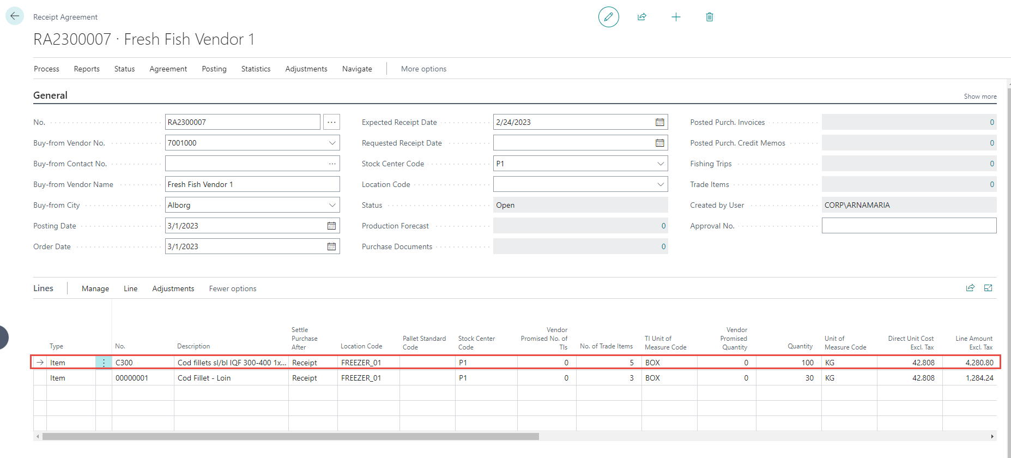Image resolution: width=1011 pixels, height=458 pixels.
Task: Click the ellipsis button beside No. field
Action: coord(331,122)
